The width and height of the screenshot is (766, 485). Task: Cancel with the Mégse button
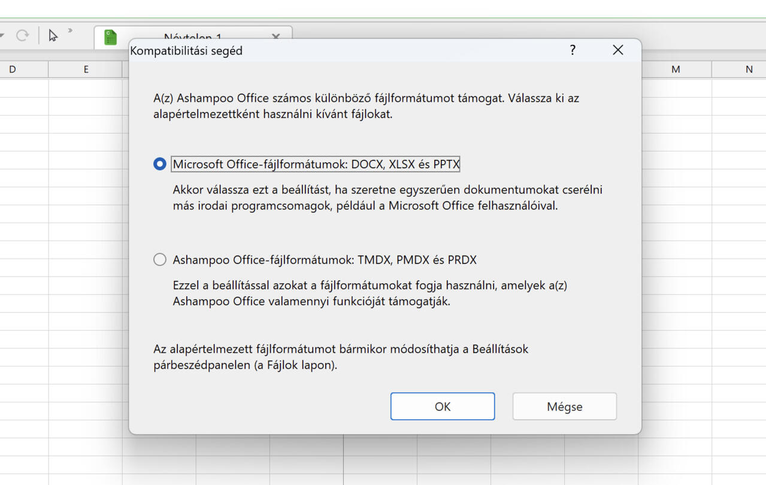565,407
